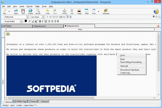
Task: Open the (no class) dropdown
Action: coord(43,17)
